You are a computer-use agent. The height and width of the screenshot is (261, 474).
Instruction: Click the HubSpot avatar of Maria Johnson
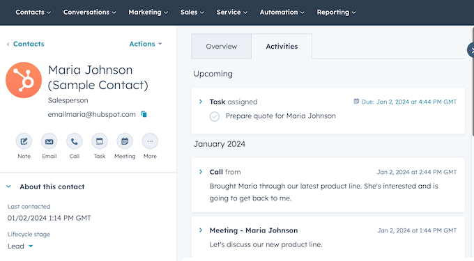tap(24, 80)
